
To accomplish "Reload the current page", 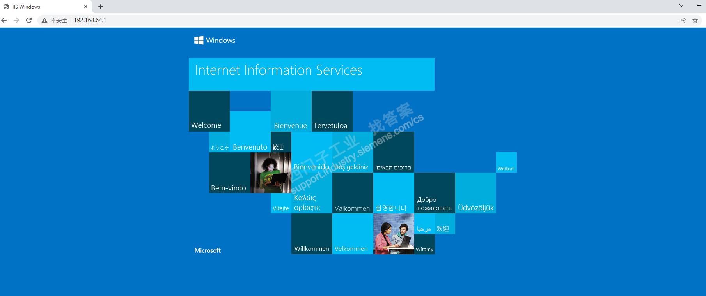I will click(29, 20).
